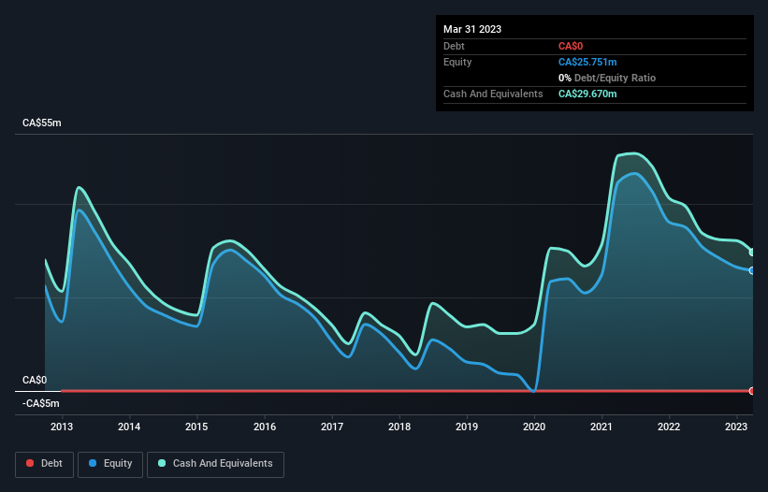Screen dimensions: 768x492
Task: Click the blue Equity end-point marker
Action: (752, 270)
